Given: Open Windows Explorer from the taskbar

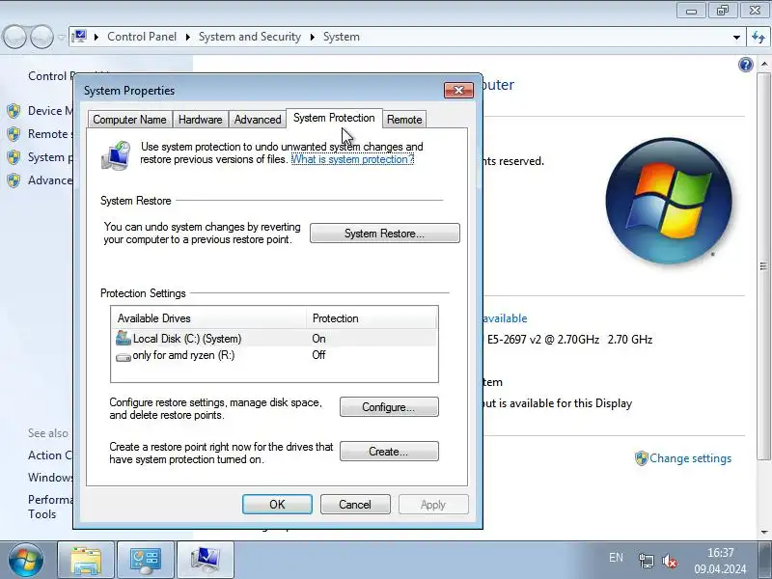Looking at the screenshot, I should 86,561.
